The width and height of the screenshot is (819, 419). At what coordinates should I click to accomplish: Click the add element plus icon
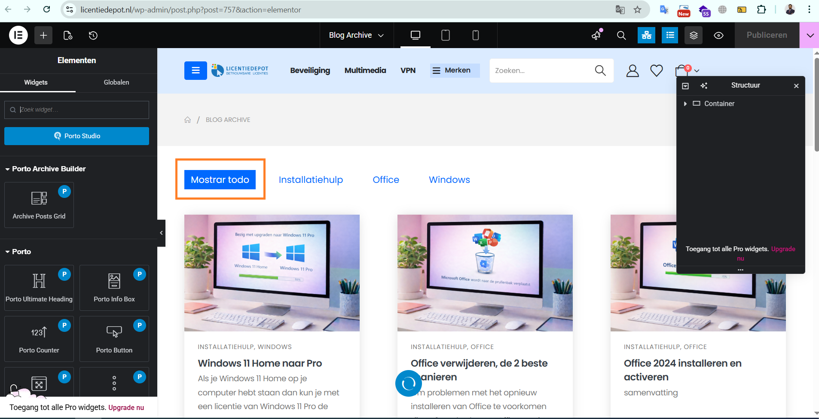(x=43, y=35)
